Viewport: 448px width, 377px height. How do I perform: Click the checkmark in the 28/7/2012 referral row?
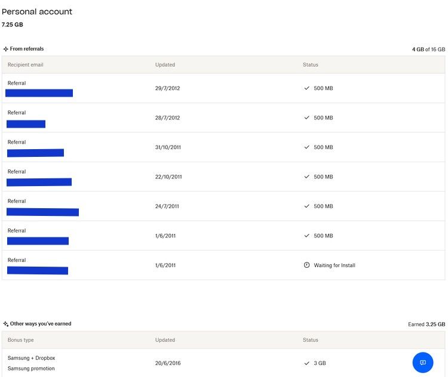307,118
